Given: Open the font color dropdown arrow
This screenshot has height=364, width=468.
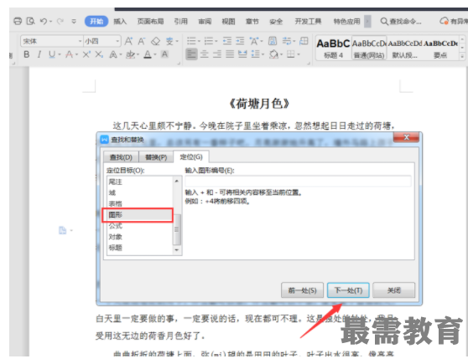Looking at the screenshot, I should pyautogui.click(x=155, y=54).
